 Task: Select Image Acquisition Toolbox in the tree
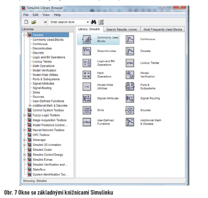[x=50, y=120]
